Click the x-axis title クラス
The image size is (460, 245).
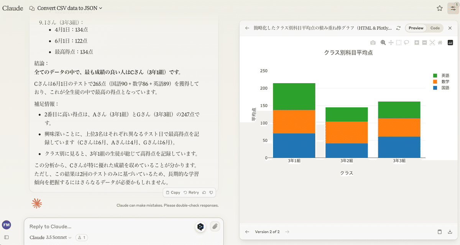point(347,173)
